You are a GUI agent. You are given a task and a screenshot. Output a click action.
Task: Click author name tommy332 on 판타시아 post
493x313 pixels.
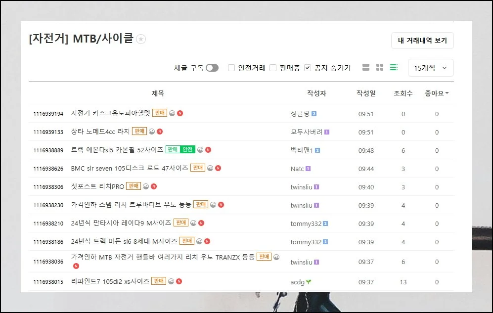306,224
